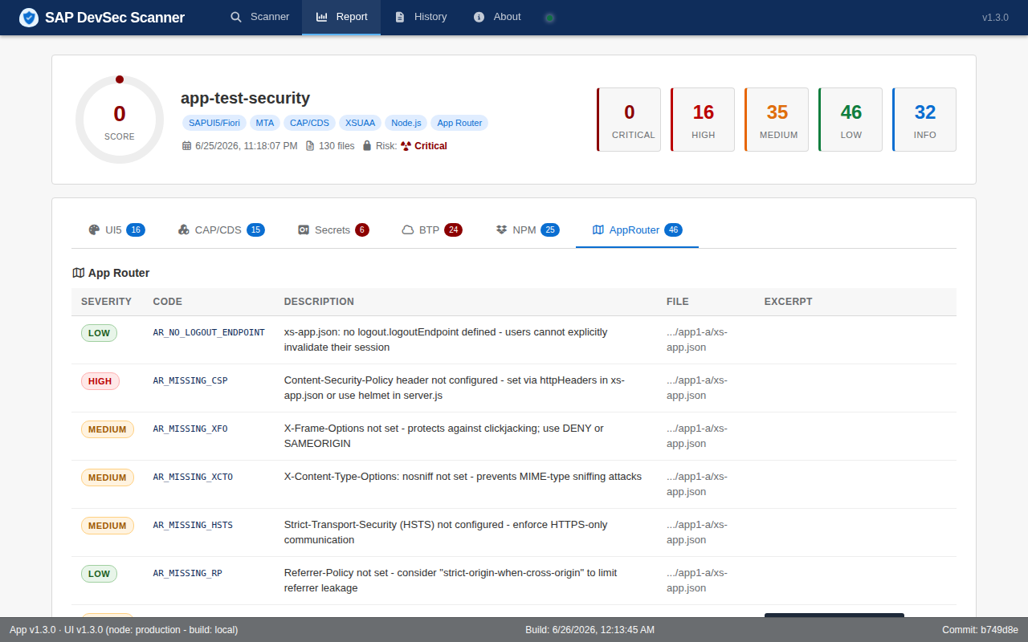The width and height of the screenshot is (1028, 642).
Task: Select the SAPUI5/Fiori tag
Action: (214, 123)
